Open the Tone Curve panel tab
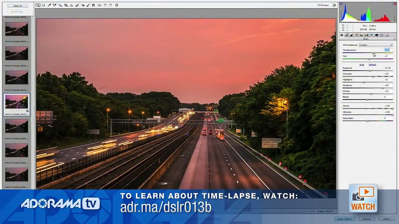 [x=347, y=35]
